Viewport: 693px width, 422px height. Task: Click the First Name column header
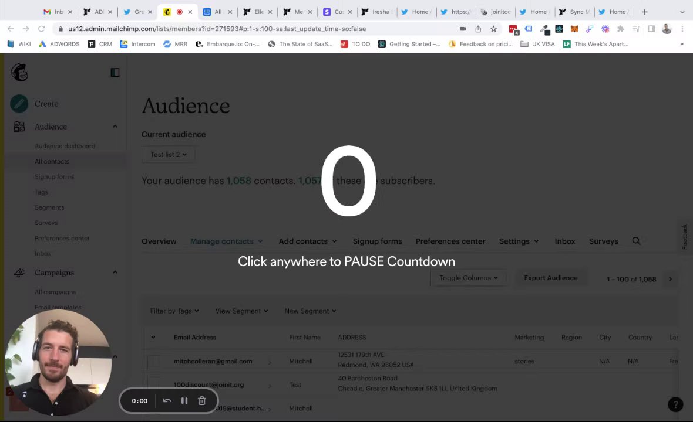305,338
